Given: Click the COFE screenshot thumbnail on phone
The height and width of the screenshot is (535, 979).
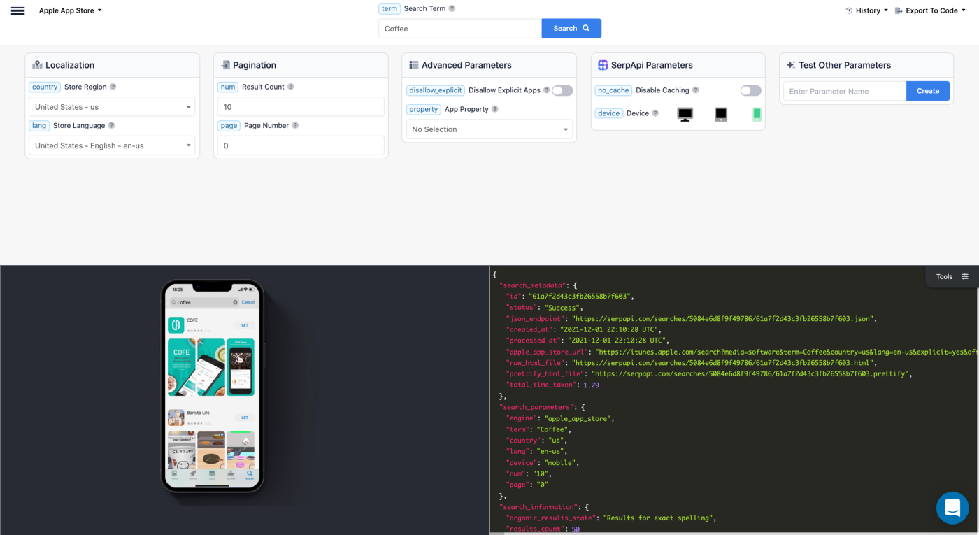Looking at the screenshot, I should 182,367.
